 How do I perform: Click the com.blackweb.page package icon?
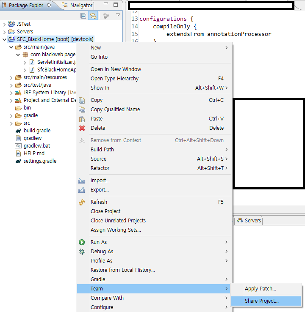(25, 55)
